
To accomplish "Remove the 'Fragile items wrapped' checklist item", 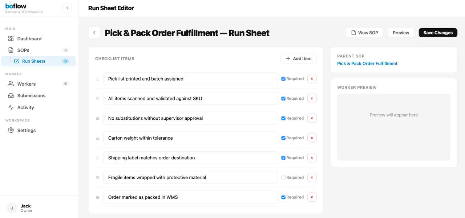I will pyautogui.click(x=312, y=177).
